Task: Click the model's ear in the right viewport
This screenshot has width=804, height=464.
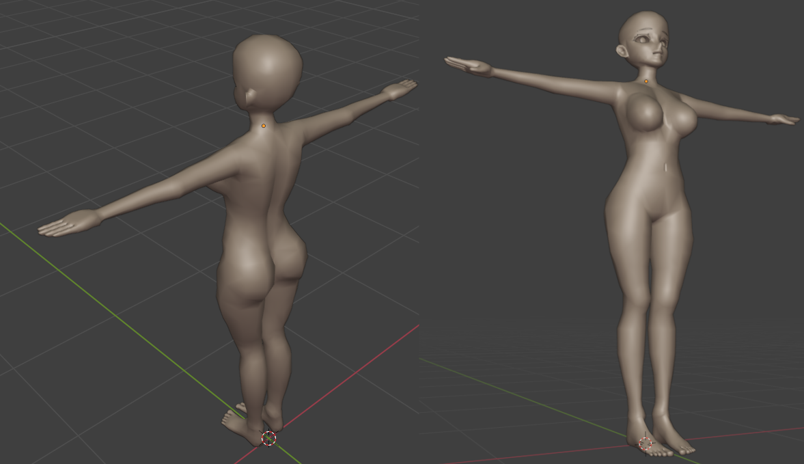Action: [x=622, y=51]
